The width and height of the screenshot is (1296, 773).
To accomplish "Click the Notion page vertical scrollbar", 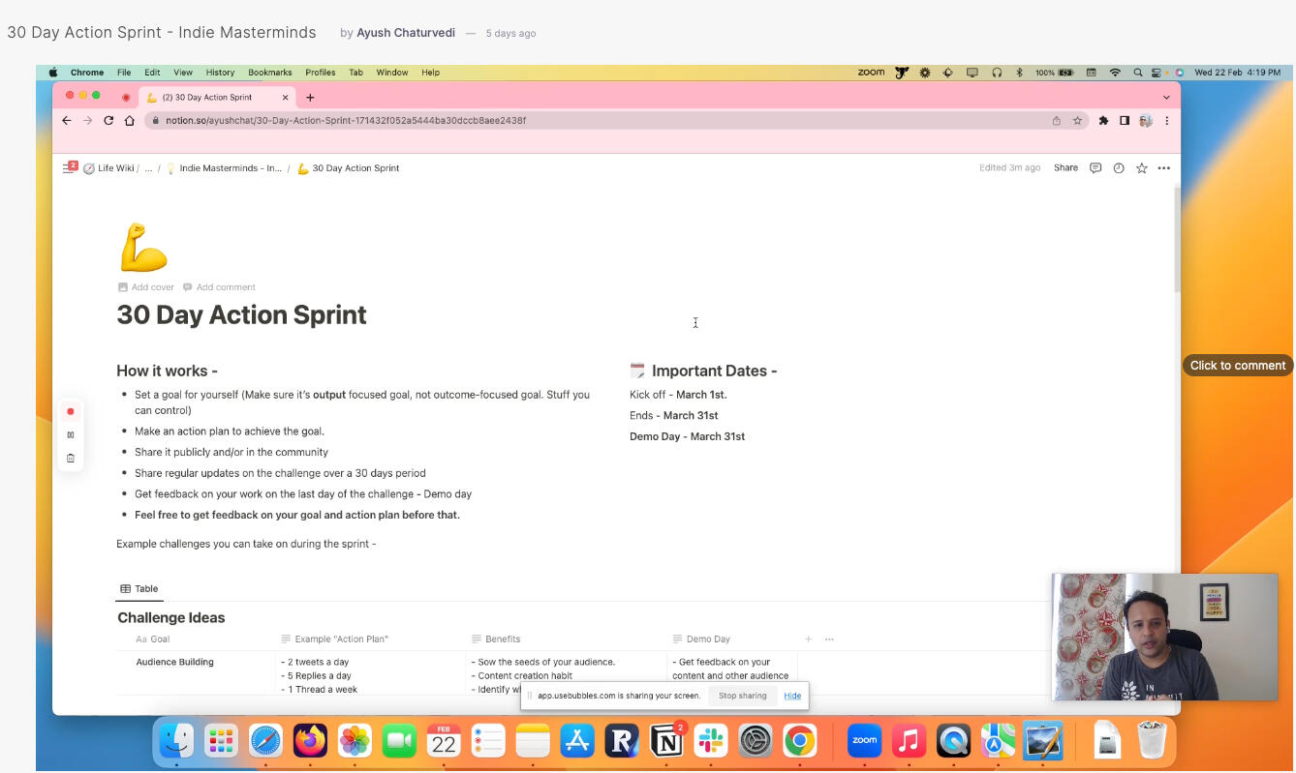I will (1177, 242).
